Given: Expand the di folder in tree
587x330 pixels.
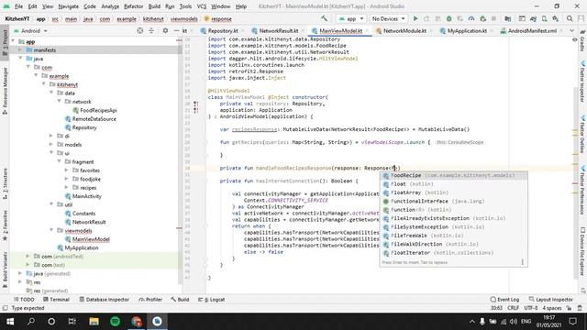Looking at the screenshot, I should 51,136.
